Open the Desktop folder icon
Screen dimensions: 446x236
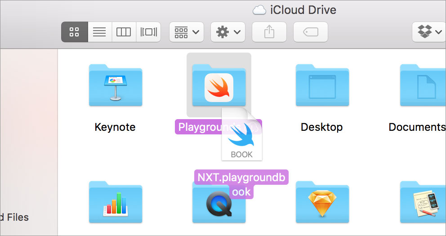pyautogui.click(x=322, y=85)
